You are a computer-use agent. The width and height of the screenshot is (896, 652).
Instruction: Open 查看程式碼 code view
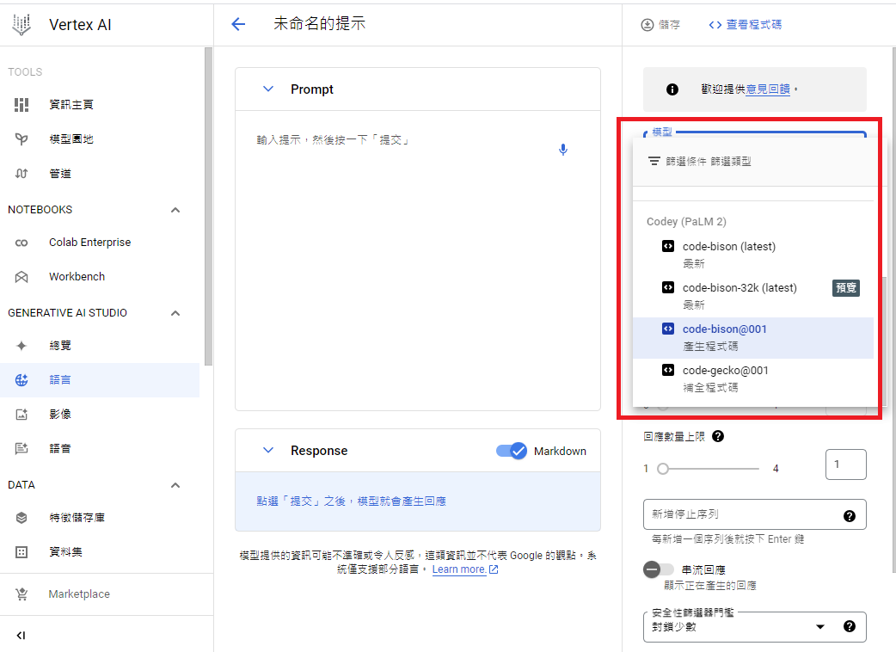(x=745, y=25)
